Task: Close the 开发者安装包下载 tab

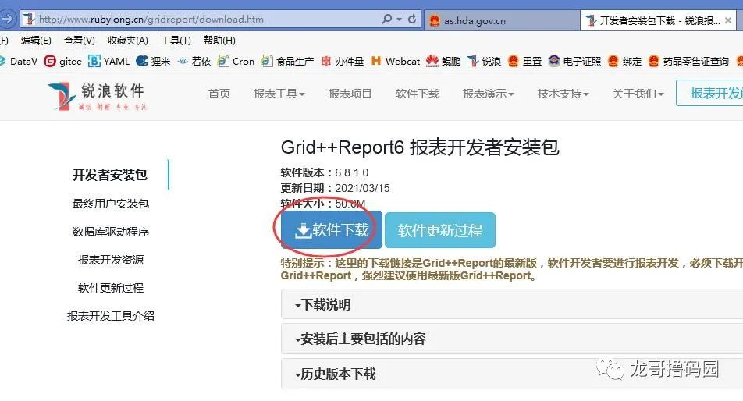Action: tap(728, 20)
